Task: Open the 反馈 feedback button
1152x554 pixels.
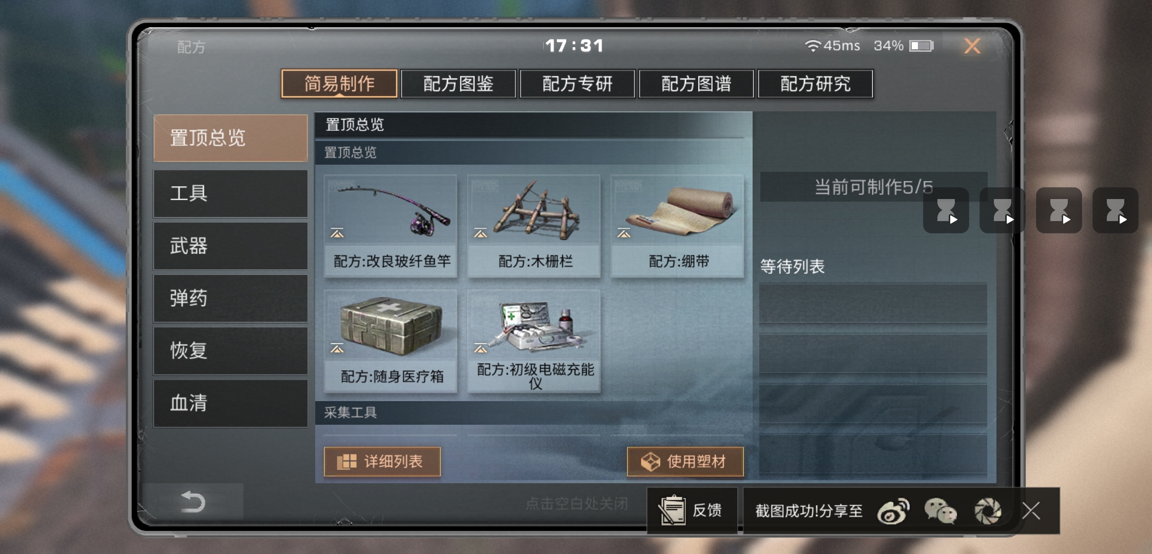Action: point(692,510)
